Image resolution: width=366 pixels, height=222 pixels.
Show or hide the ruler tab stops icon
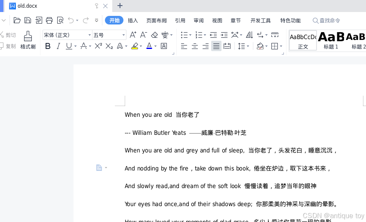pyautogui.click(x=275, y=35)
